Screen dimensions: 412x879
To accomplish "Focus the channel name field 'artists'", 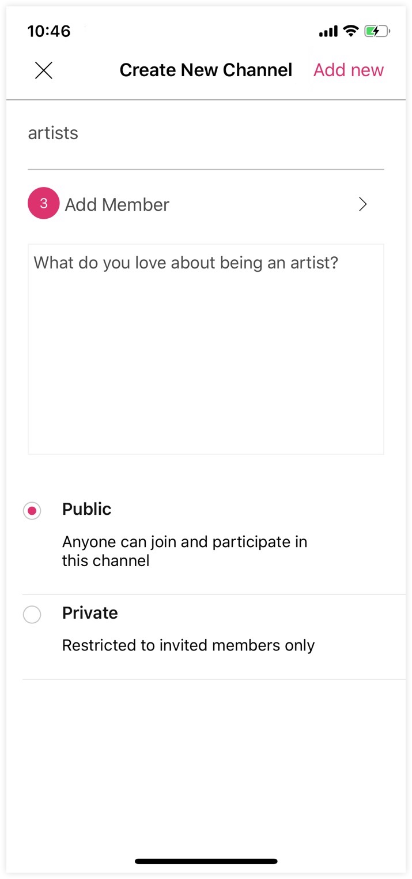I will pos(205,134).
